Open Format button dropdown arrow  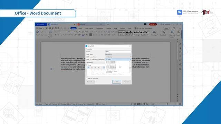pos(94,82)
